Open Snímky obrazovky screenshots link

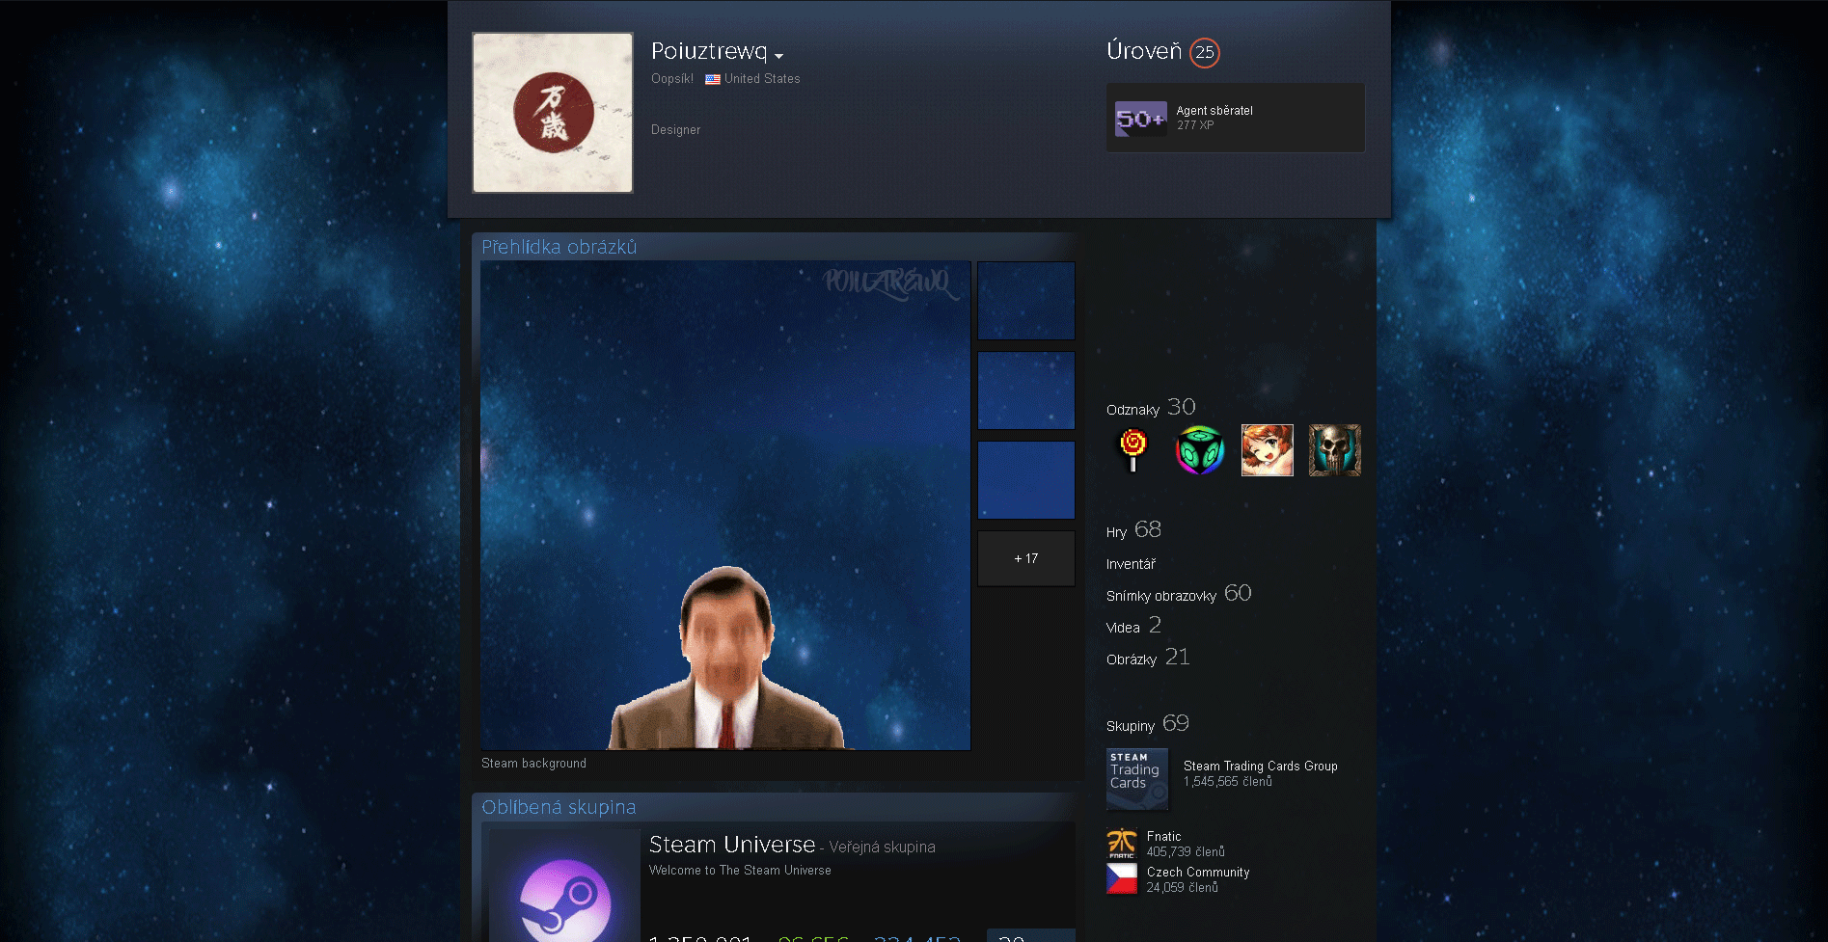pyautogui.click(x=1161, y=596)
